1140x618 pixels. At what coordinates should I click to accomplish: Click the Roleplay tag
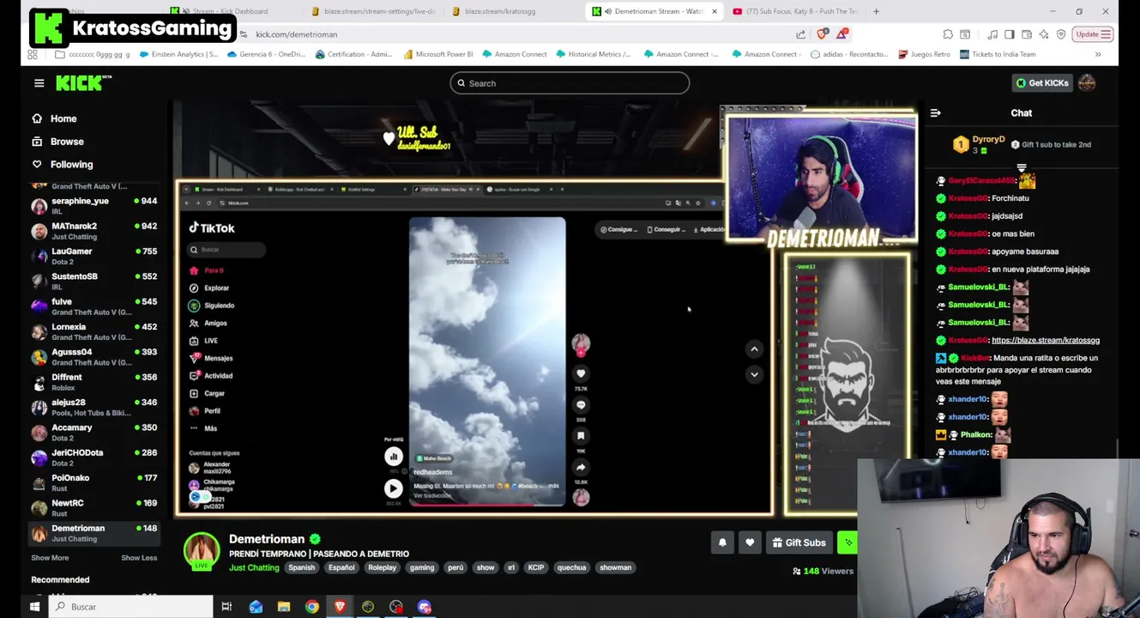pos(382,567)
